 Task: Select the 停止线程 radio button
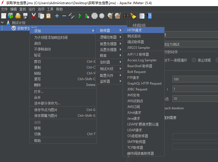coord(194,60)
